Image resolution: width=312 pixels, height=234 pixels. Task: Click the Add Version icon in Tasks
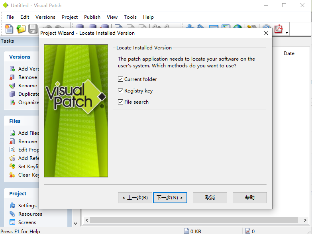[x=12, y=69]
